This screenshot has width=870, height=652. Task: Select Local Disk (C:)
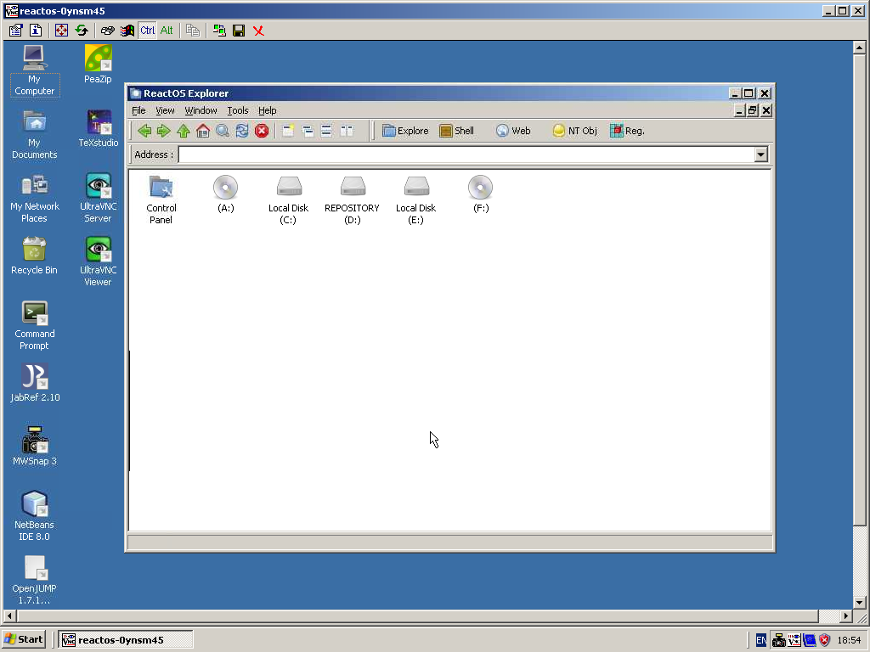pyautogui.click(x=289, y=200)
